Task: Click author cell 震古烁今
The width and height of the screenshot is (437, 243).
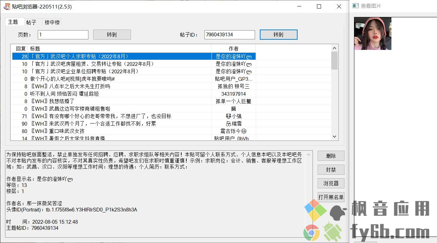Action: 233,131
